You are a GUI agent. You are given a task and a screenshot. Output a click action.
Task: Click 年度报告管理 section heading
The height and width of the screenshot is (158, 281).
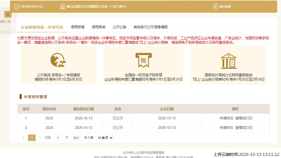point(35,97)
